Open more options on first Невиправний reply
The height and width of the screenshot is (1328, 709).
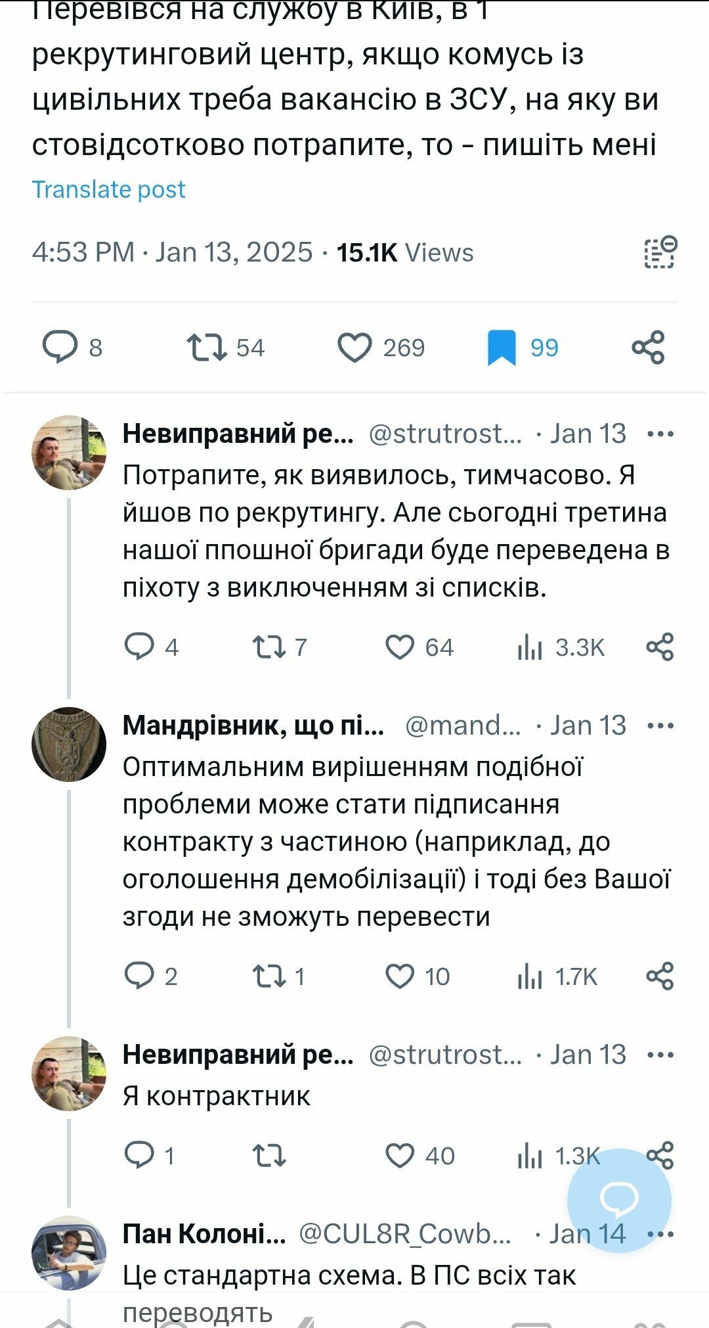coord(660,434)
